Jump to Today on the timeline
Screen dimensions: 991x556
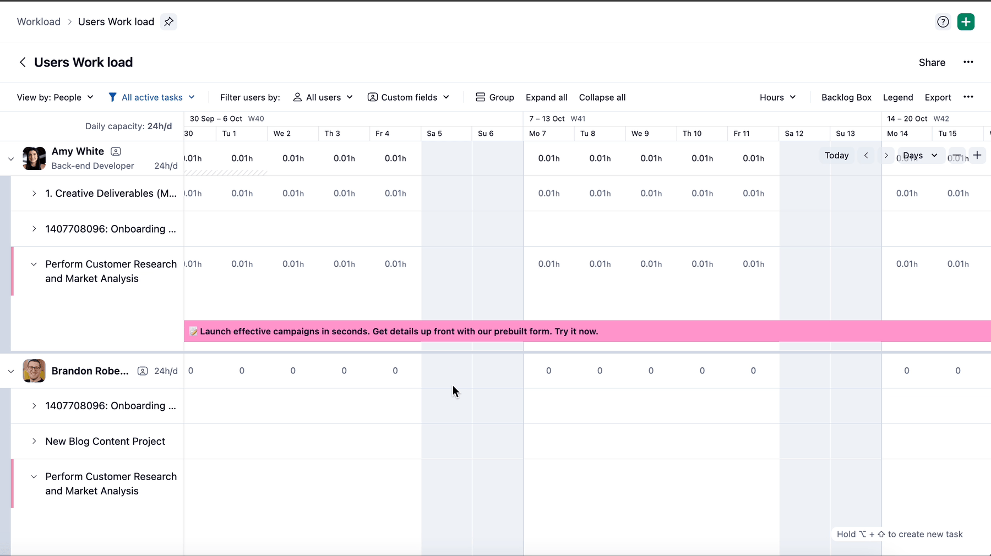coord(837,156)
